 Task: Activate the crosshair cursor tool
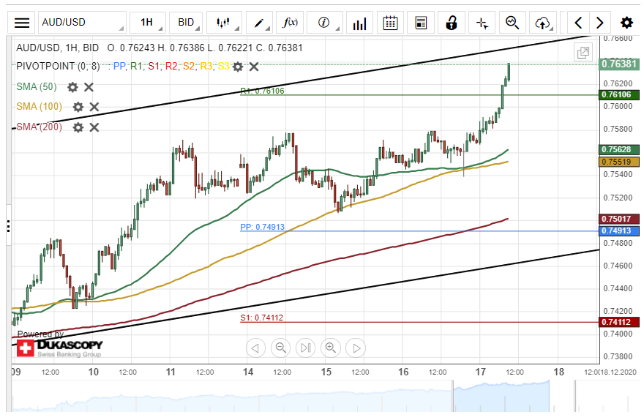click(482, 23)
